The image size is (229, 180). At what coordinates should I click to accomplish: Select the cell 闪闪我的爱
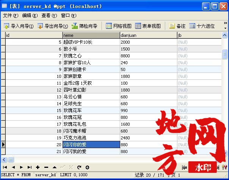click(91, 152)
